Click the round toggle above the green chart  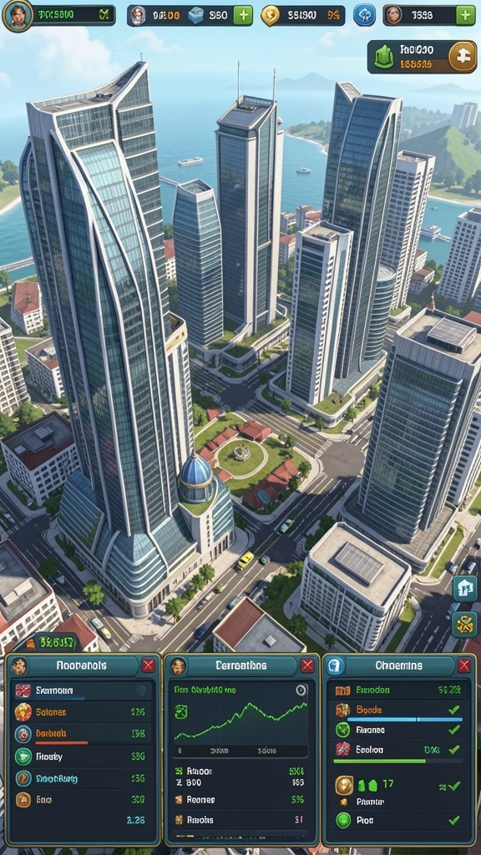click(301, 691)
